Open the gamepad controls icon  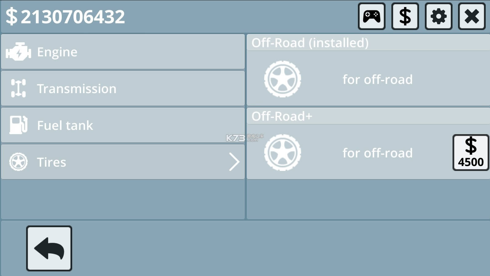click(371, 16)
